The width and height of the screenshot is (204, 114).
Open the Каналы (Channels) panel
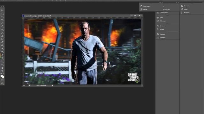click(x=161, y=34)
